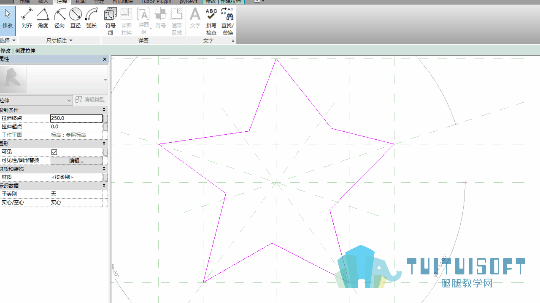Click the 工作平面 value 标高 : 参照标高
The width and height of the screenshot is (540, 303).
click(x=76, y=135)
